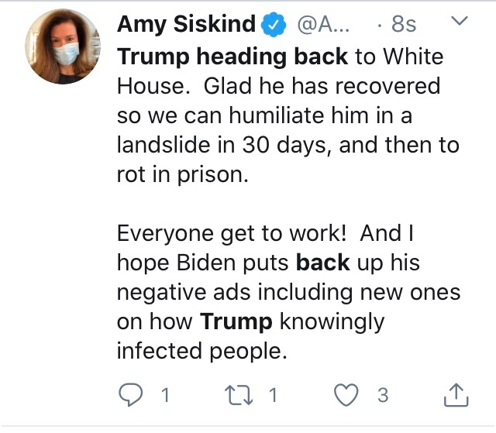Expand the tweet options chevron
Screen dimensions: 496x433
[x=459, y=21]
